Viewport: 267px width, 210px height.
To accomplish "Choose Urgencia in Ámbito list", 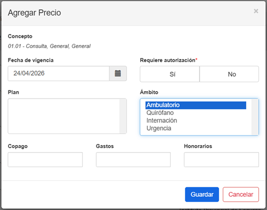I will click(195, 128).
